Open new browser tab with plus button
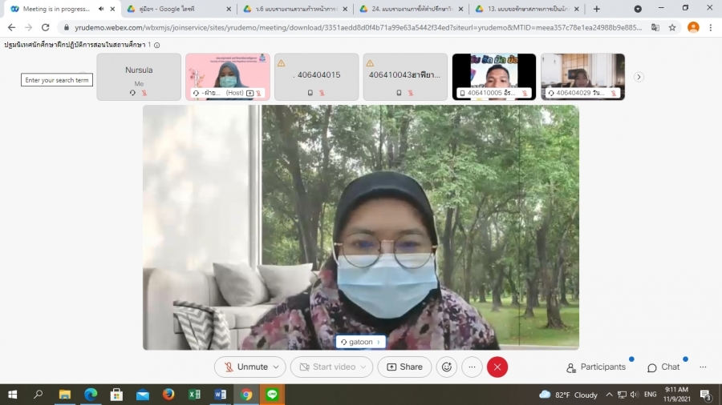This screenshot has width=722, height=405. coord(596,9)
